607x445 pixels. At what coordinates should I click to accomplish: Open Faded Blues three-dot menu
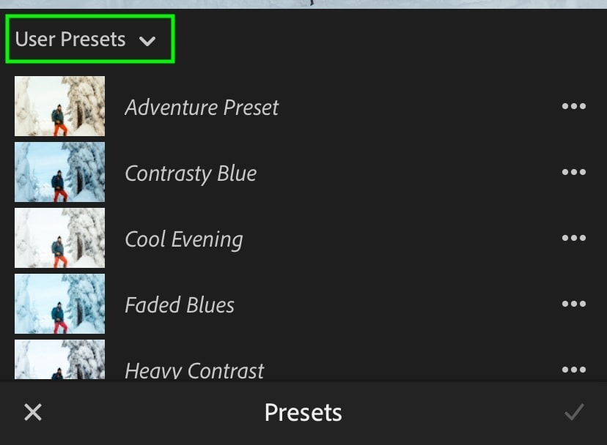(x=573, y=304)
